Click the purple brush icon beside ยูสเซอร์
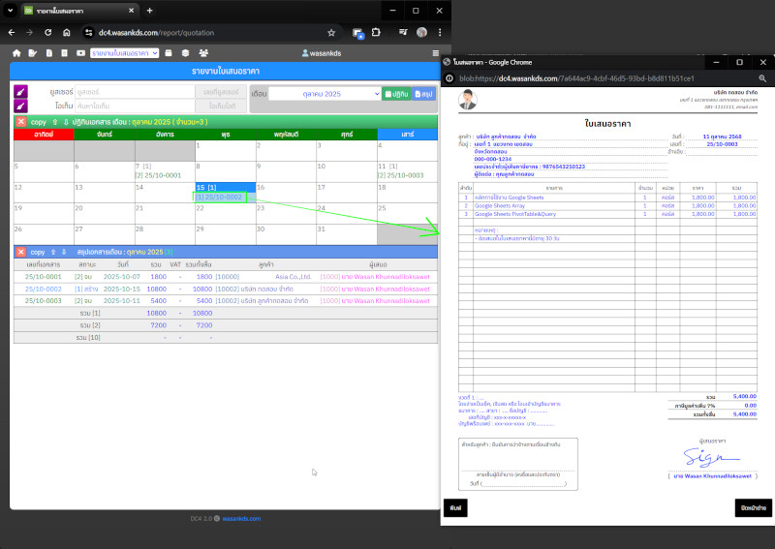 tap(21, 92)
